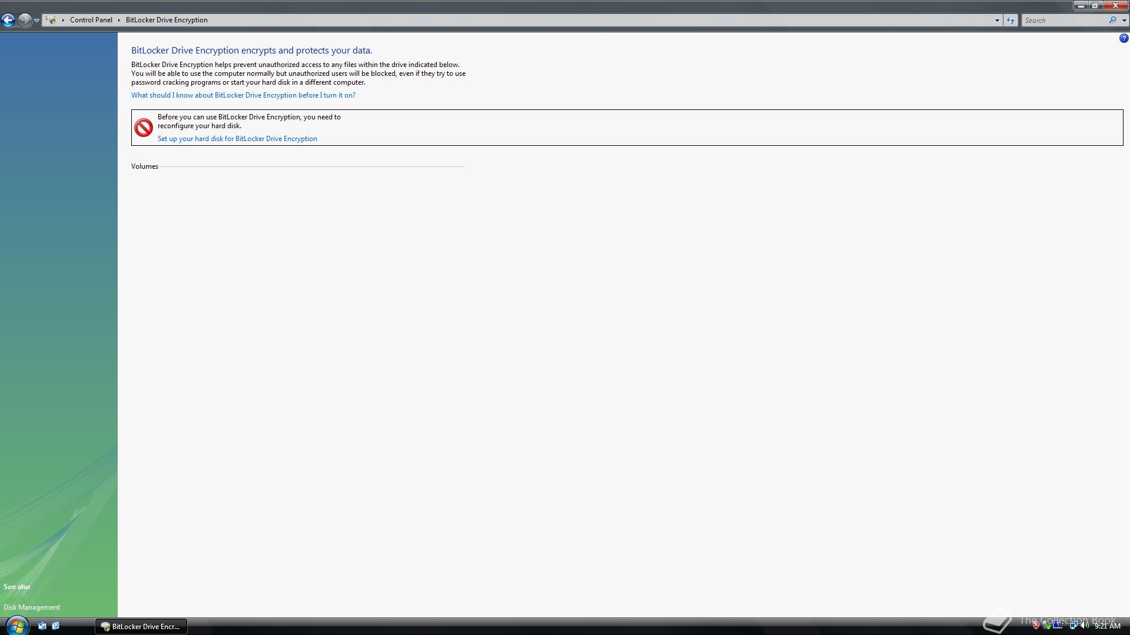Image resolution: width=1130 pixels, height=635 pixels.
Task: Click the green checkmark tray icon
Action: (x=1047, y=626)
